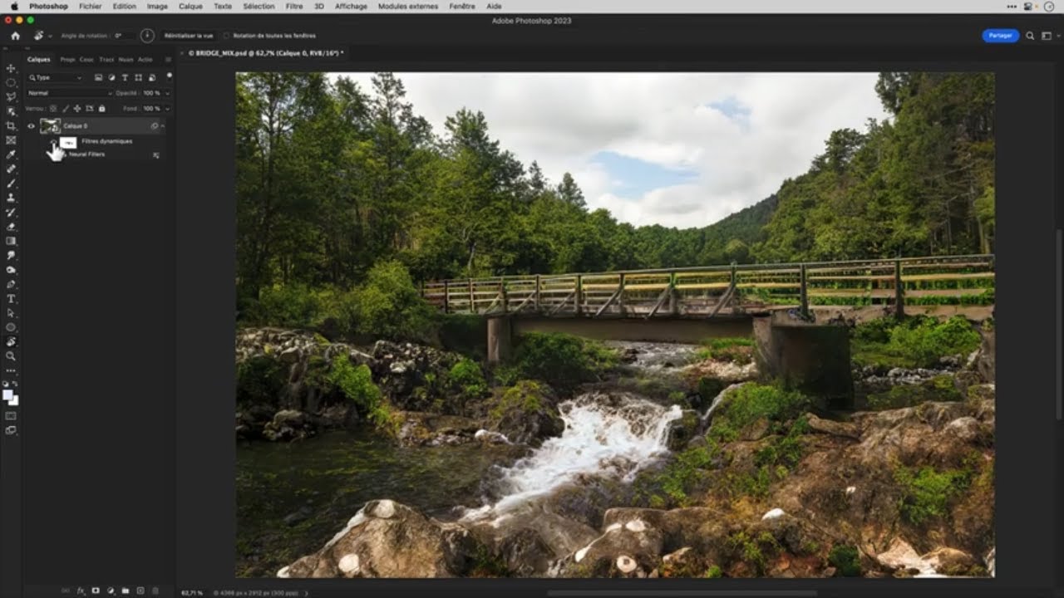The image size is (1064, 598).
Task: Select the Healing Brush tool
Action: click(x=11, y=169)
